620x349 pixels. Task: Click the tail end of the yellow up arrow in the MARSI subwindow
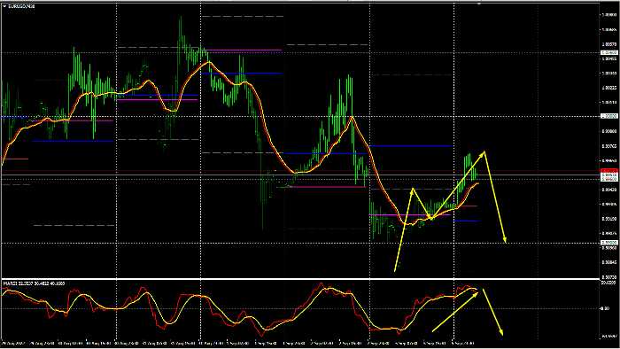tap(433, 330)
